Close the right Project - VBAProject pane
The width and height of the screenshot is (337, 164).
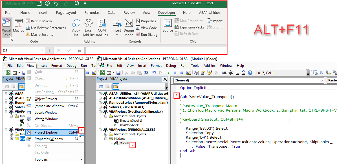click(x=165, y=79)
